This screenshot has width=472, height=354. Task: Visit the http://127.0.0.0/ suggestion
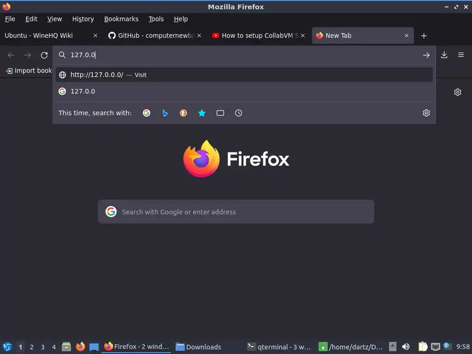click(x=244, y=75)
